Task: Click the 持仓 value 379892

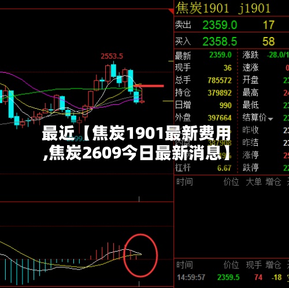Action: (x=220, y=93)
